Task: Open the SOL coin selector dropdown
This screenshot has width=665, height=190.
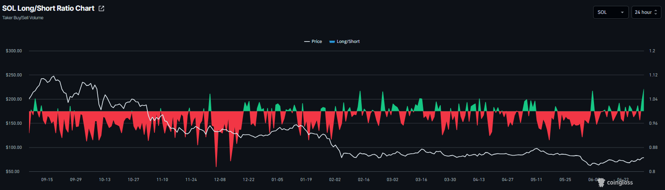Action: click(x=611, y=12)
